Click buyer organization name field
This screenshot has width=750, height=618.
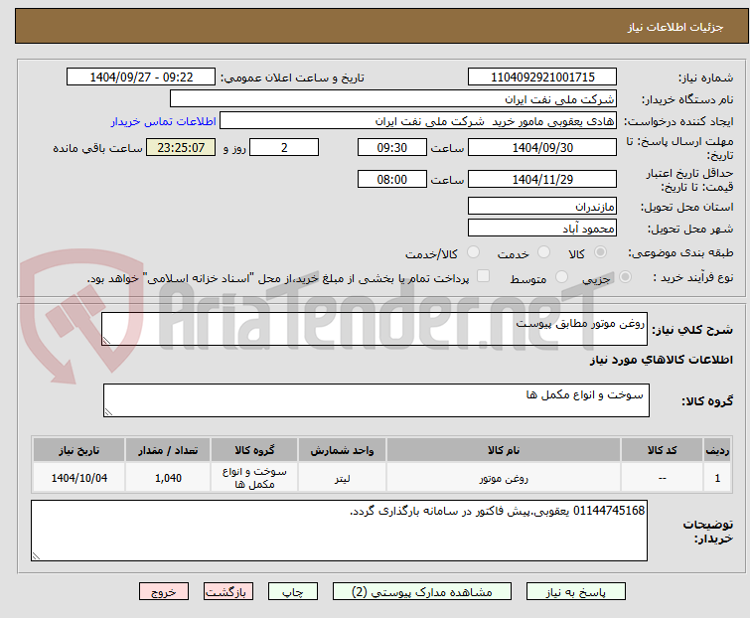[393, 99]
